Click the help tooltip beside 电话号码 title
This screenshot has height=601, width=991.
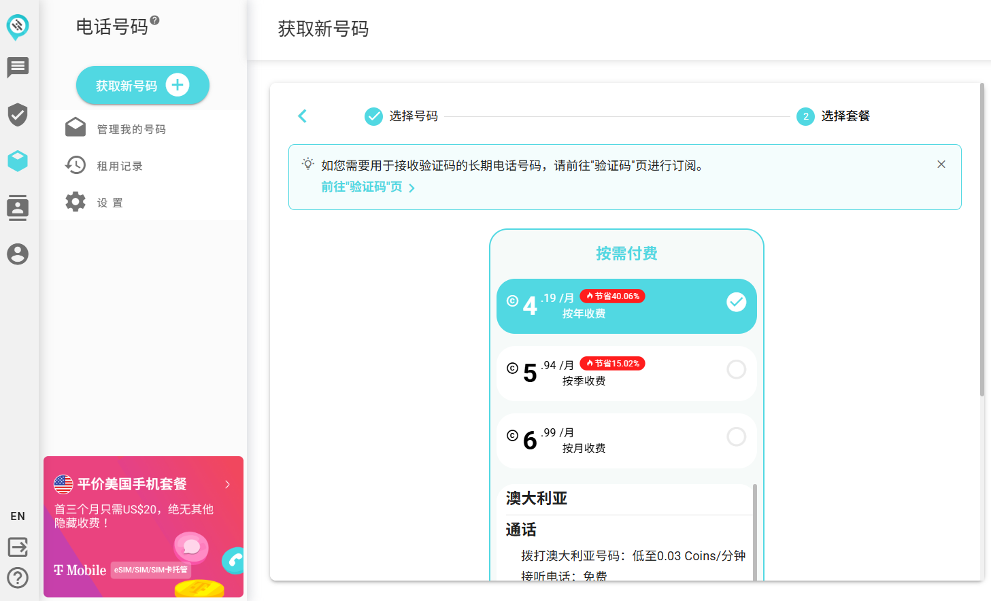155,20
